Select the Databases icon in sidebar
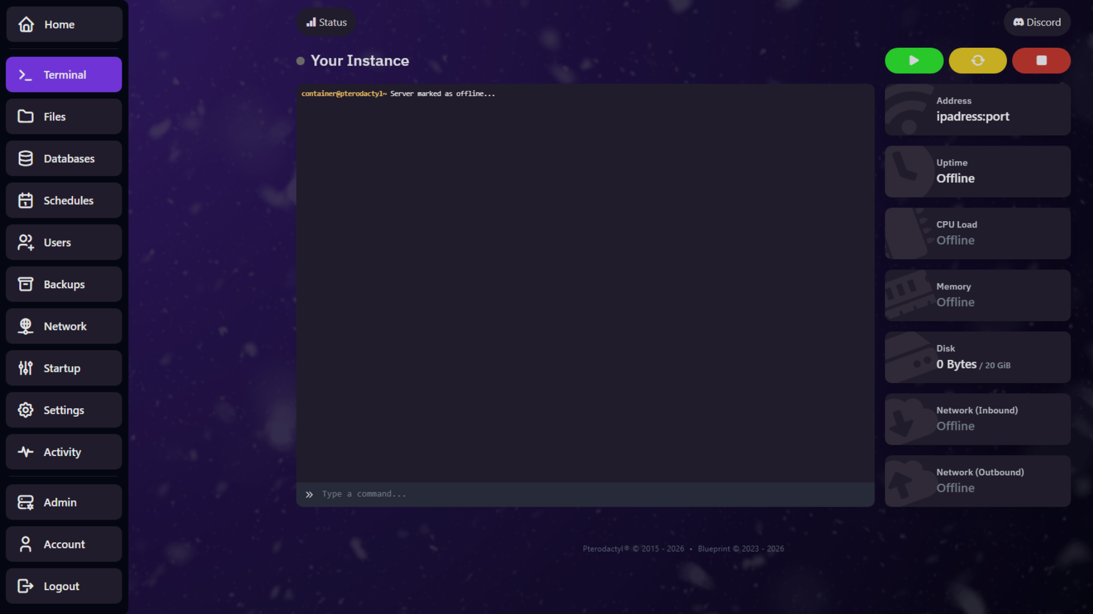1093x614 pixels. coord(26,158)
